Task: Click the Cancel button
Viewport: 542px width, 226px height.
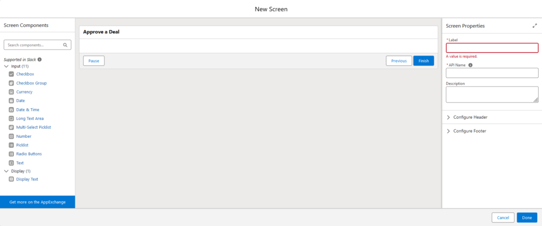Action: [x=503, y=218]
